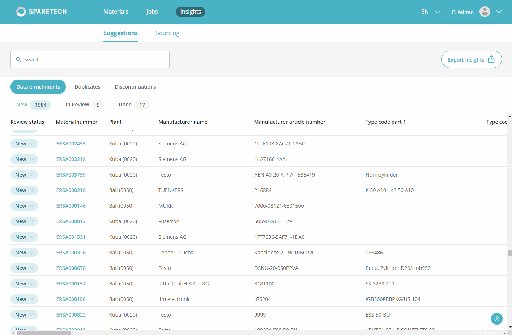512x335 pixels.
Task: Click scroll right arrow on horizontal scrollbar
Action: pyautogui.click(x=504, y=333)
